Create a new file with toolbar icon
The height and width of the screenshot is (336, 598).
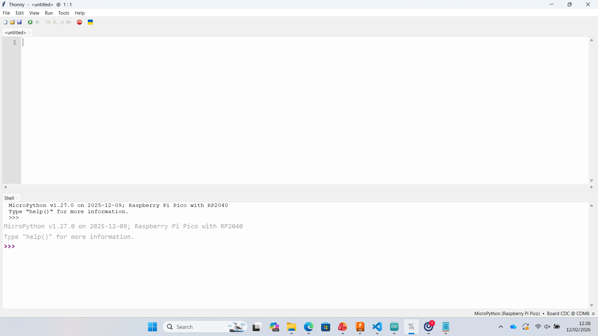5,22
